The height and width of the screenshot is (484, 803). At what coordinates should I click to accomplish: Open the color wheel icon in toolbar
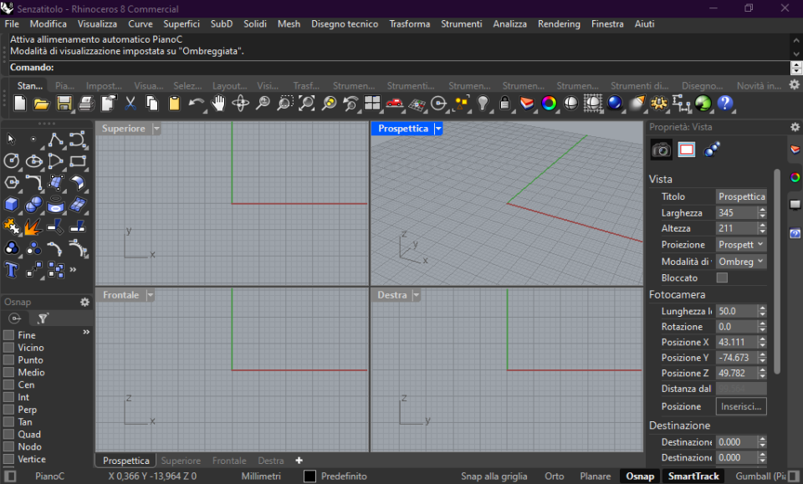click(x=549, y=104)
